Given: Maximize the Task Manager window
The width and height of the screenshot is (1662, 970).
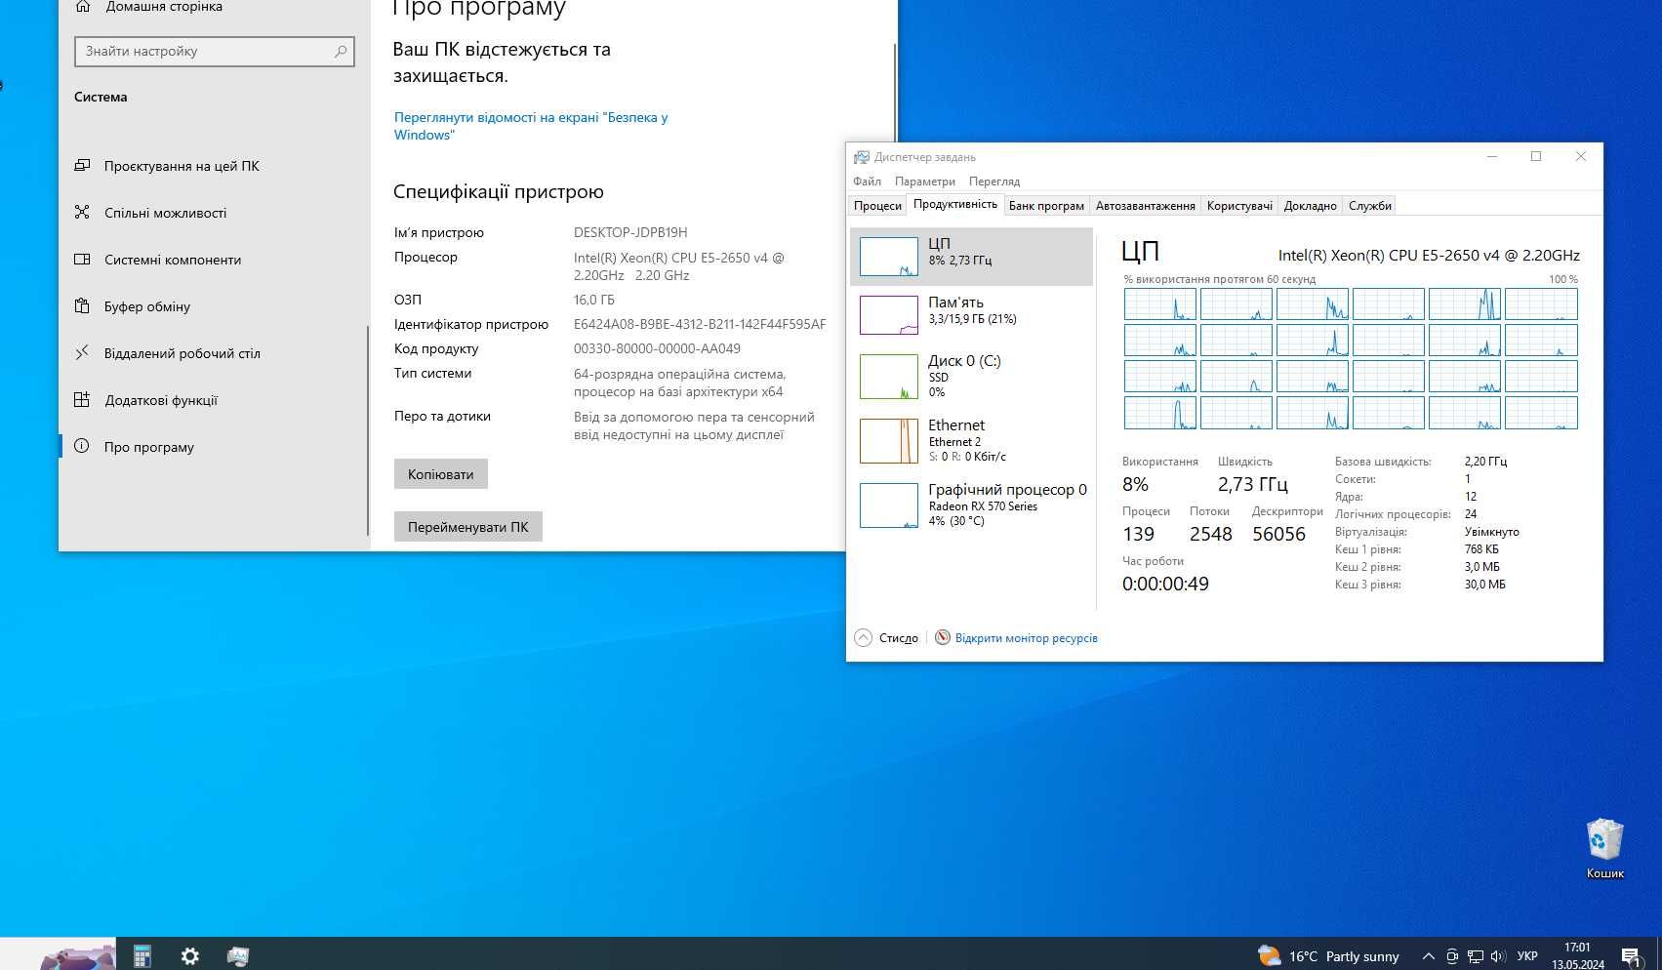Looking at the screenshot, I should tap(1536, 156).
